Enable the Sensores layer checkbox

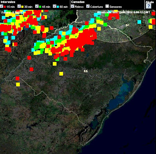click(x=107, y=6)
